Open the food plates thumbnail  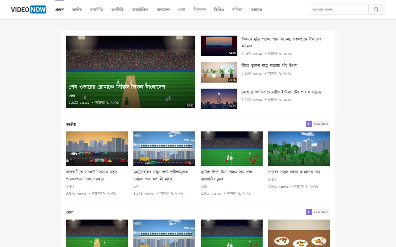299,233
